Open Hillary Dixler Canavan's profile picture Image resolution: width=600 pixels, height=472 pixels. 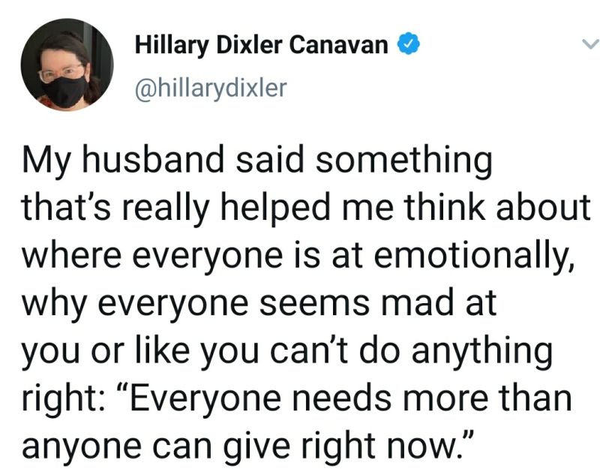click(67, 65)
